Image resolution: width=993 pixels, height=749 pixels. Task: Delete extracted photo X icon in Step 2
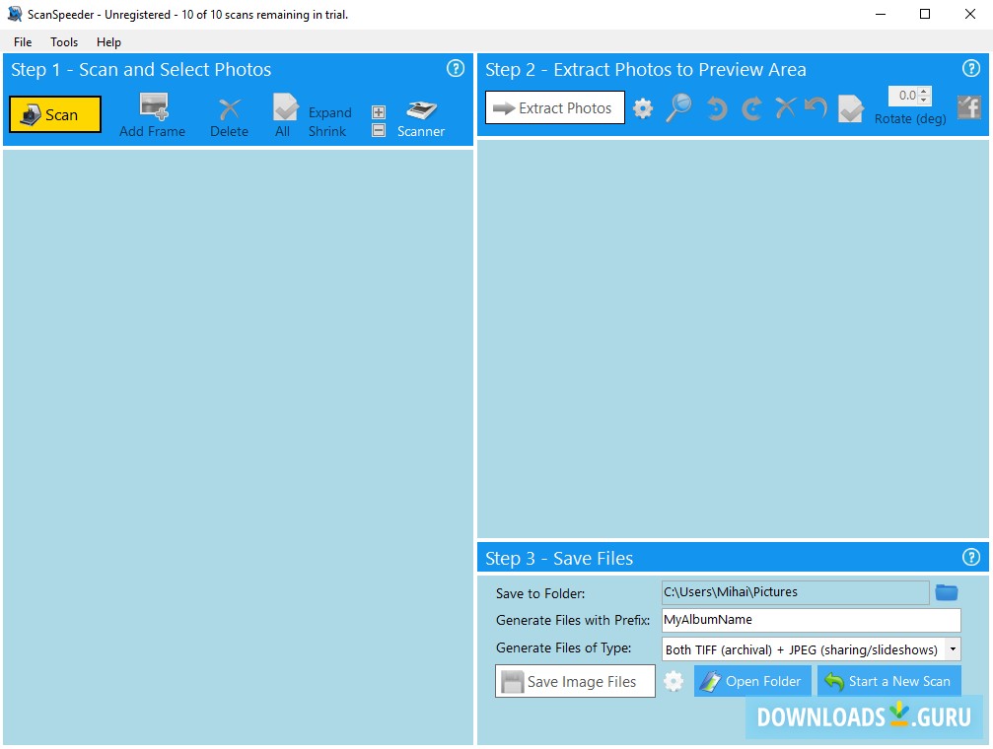(x=785, y=107)
